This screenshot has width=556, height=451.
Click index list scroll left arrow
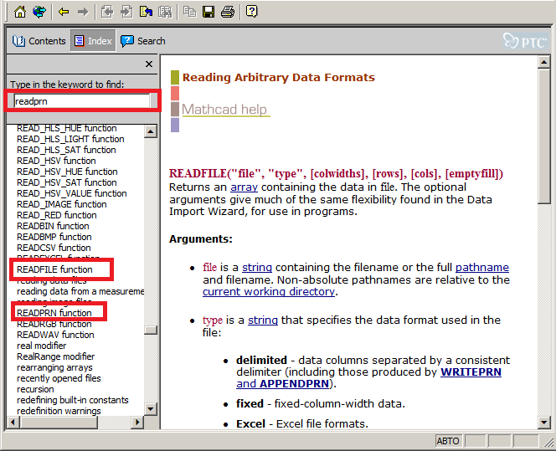pyautogui.click(x=13, y=423)
